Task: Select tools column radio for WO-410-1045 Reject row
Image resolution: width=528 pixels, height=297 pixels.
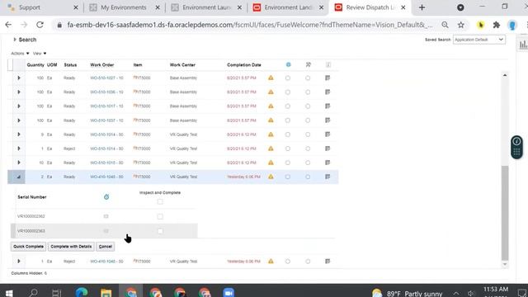Action: (x=308, y=261)
